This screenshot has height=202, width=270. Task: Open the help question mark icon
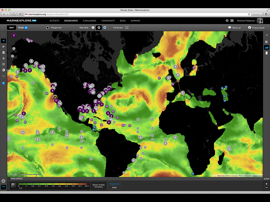click(227, 21)
